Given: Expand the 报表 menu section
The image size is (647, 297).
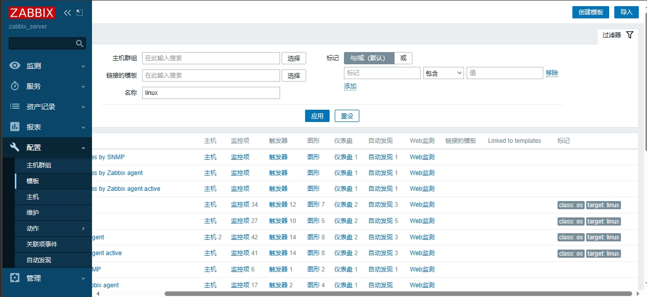Looking at the screenshot, I should (x=47, y=127).
